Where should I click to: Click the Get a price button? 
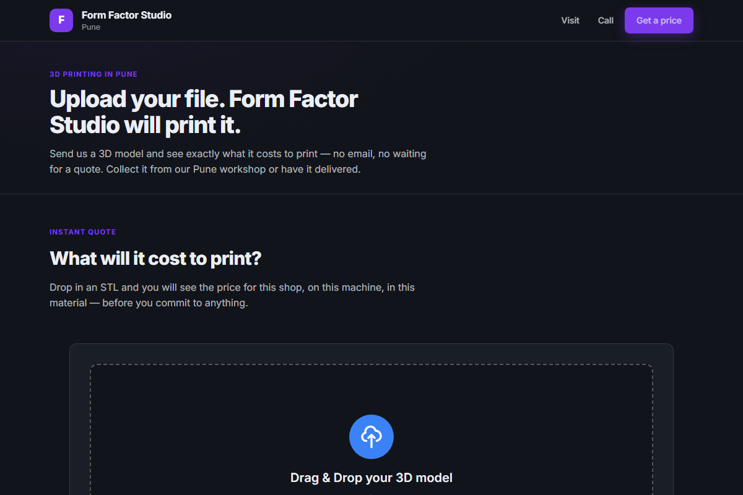click(x=659, y=20)
